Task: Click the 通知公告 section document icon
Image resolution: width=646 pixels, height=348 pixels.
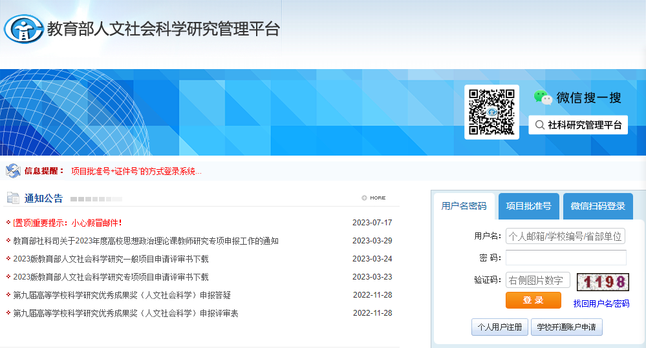Action: pos(13,198)
